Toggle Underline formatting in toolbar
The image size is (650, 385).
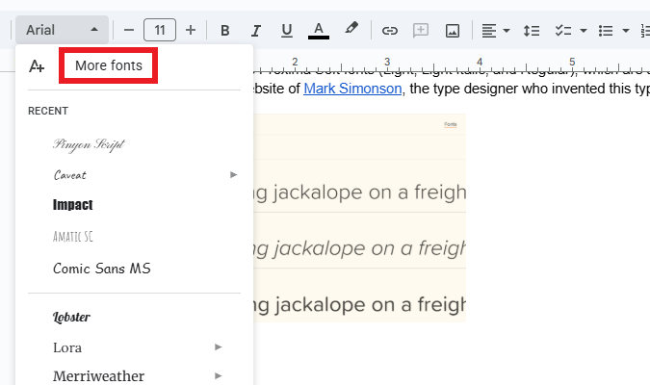(286, 30)
